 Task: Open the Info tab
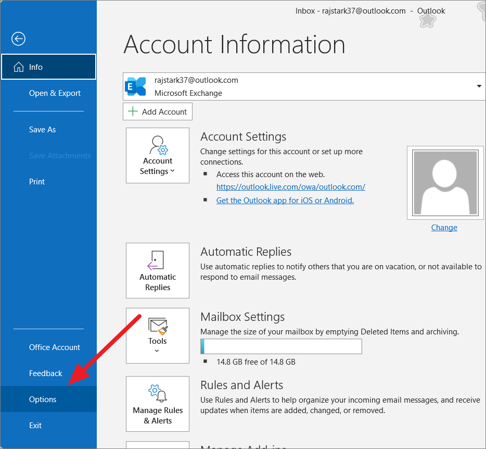pyautogui.click(x=49, y=67)
